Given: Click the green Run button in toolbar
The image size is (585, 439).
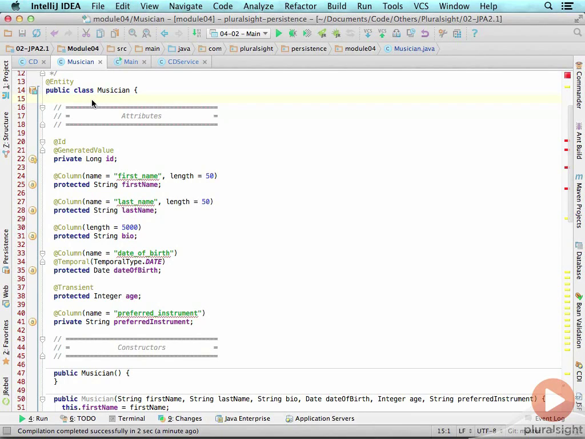Looking at the screenshot, I should tap(279, 34).
